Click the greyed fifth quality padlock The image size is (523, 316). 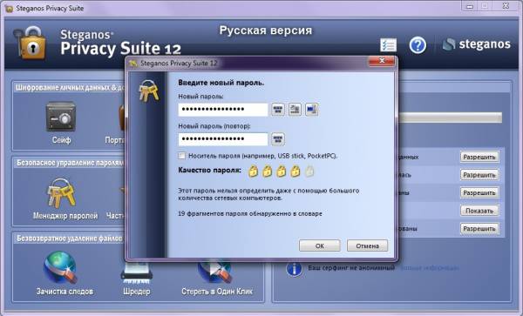pos(309,171)
